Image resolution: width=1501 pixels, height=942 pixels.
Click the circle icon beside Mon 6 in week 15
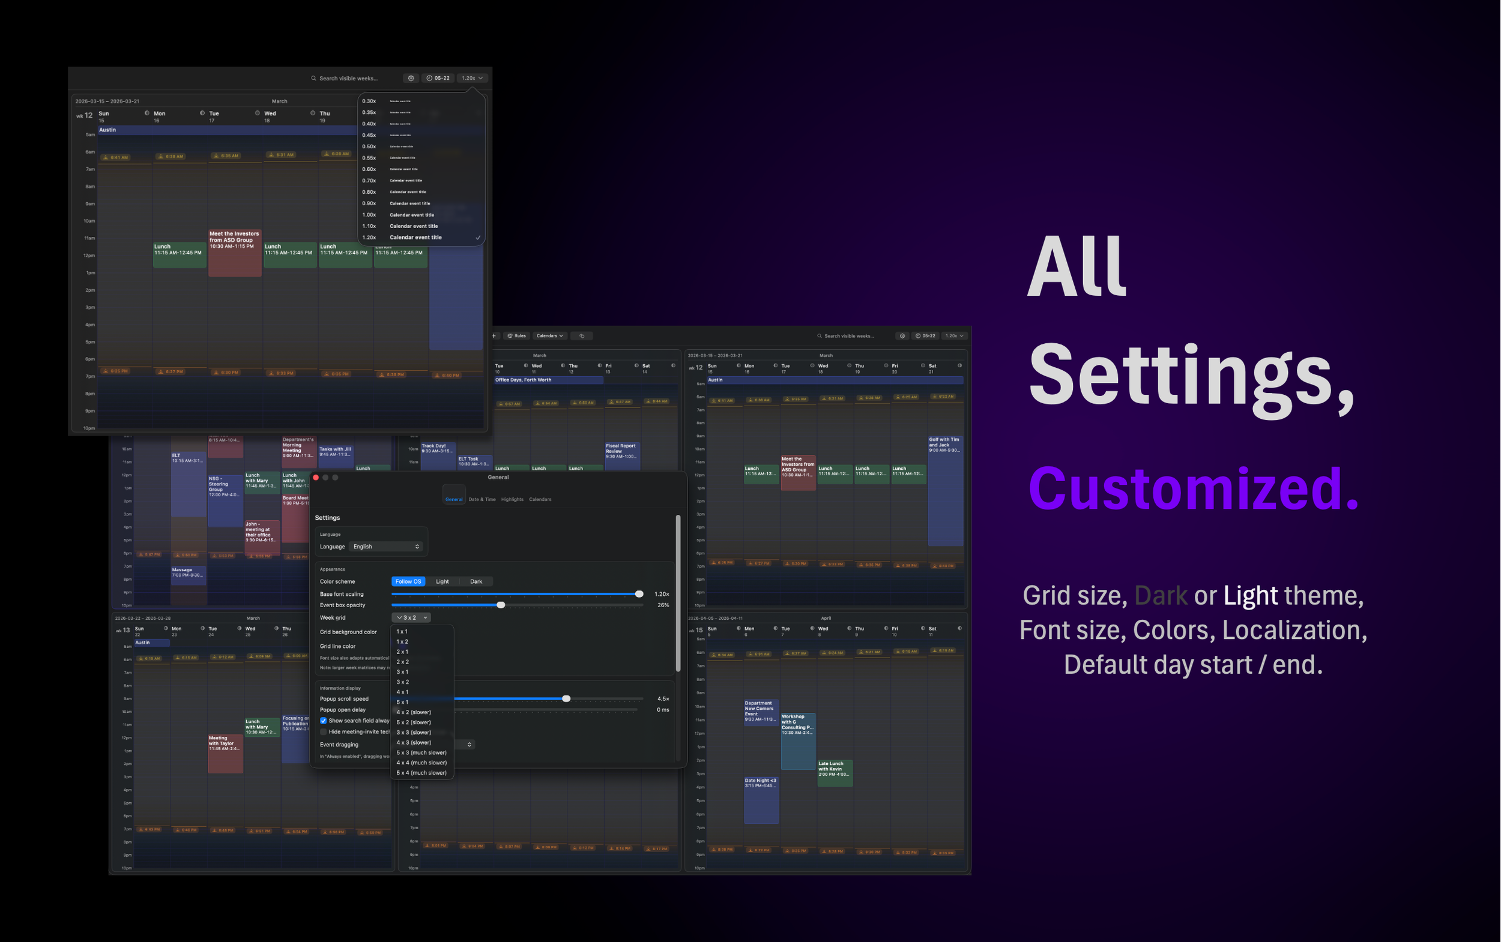click(776, 629)
